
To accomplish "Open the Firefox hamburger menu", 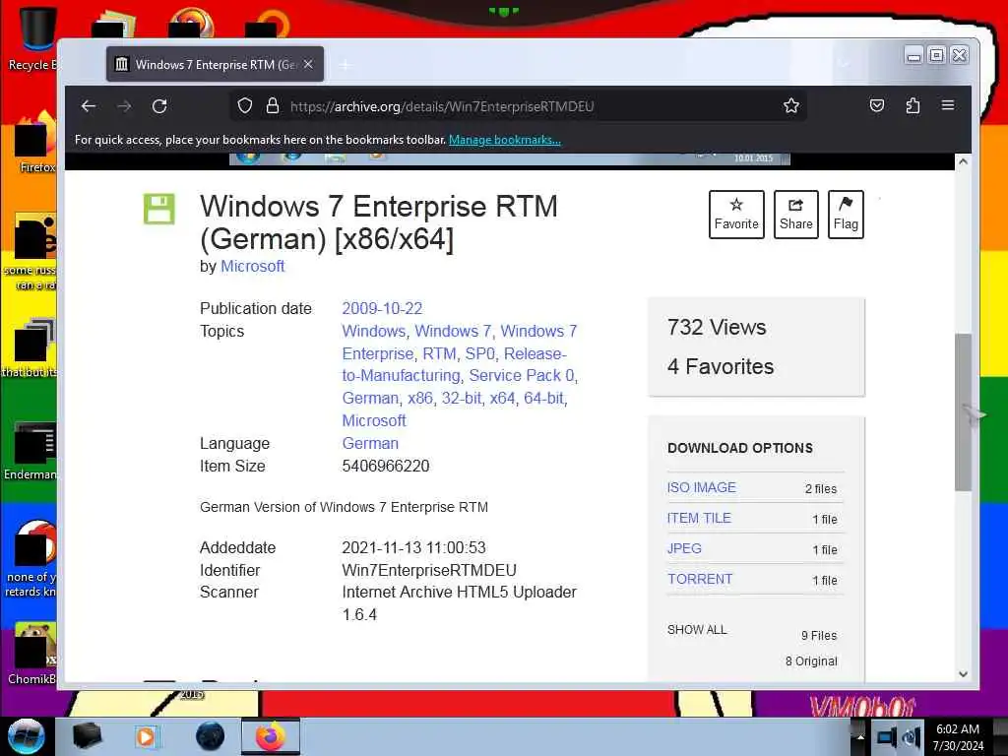I will (948, 105).
